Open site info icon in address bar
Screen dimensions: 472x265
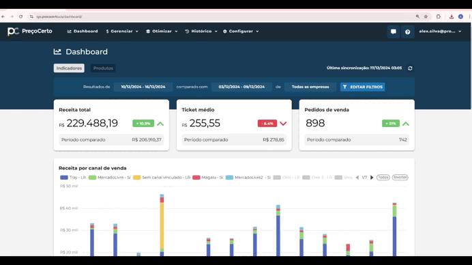point(31,16)
